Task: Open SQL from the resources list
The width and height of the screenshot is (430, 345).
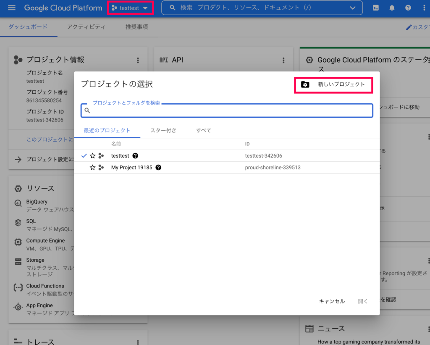Action: 31,221
